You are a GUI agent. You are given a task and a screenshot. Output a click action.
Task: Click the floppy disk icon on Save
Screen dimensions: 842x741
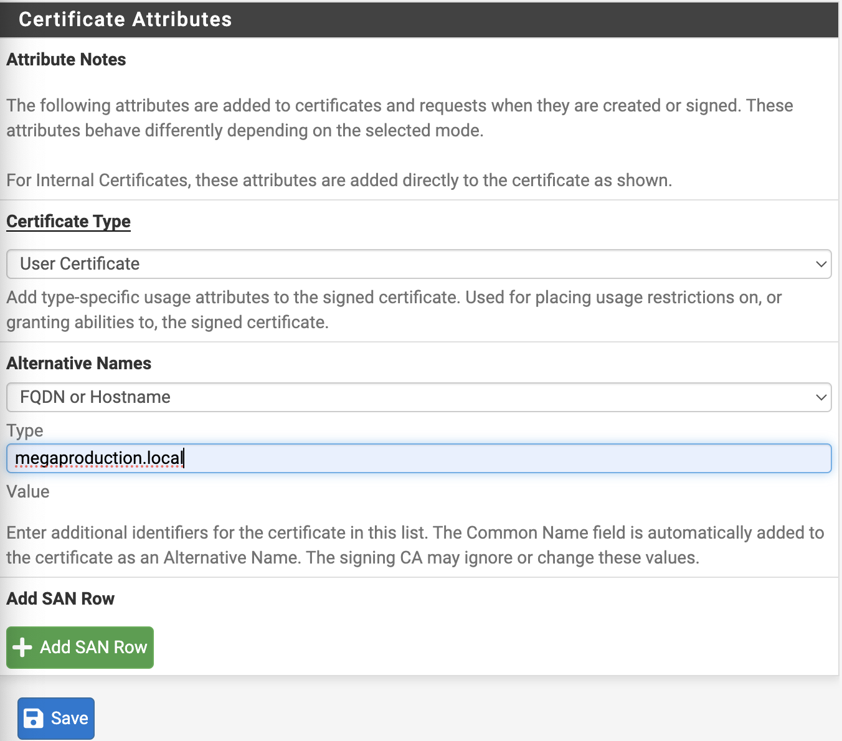33,719
